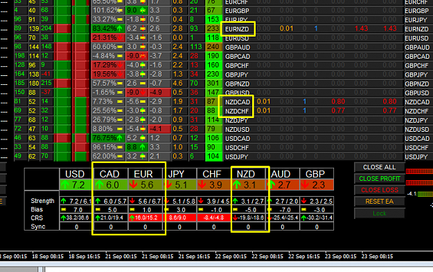Image resolution: width=433 pixels, height=272 pixels.
Task: Click the CRS cell 21.0/19.4
Action: pos(111,217)
